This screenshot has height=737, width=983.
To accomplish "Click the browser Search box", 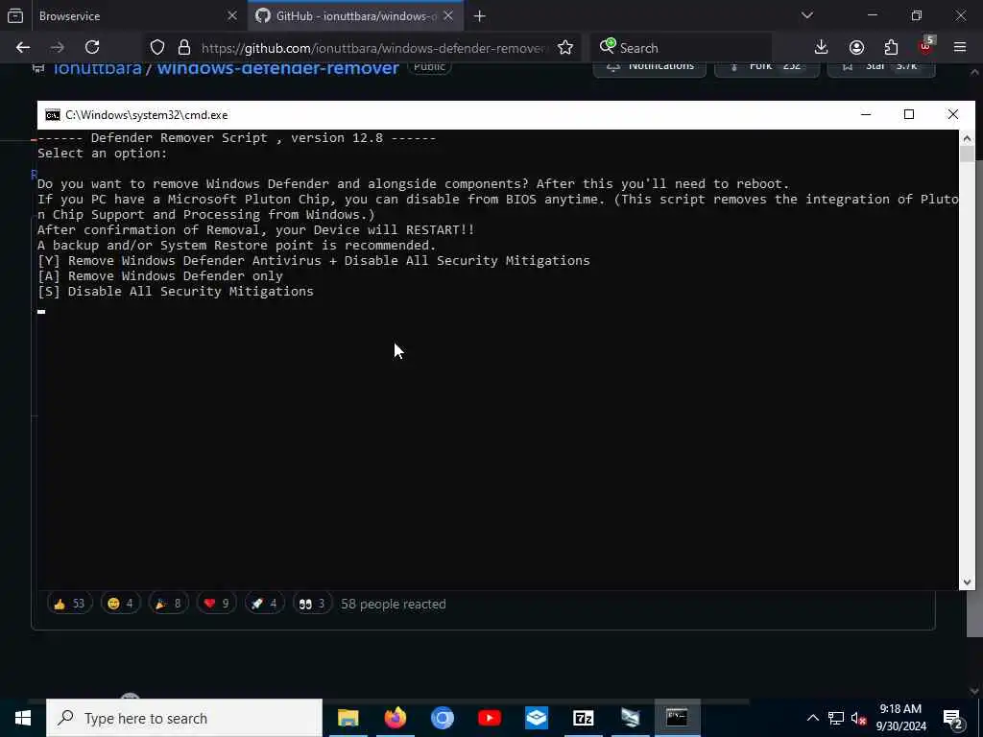I will pos(681,48).
